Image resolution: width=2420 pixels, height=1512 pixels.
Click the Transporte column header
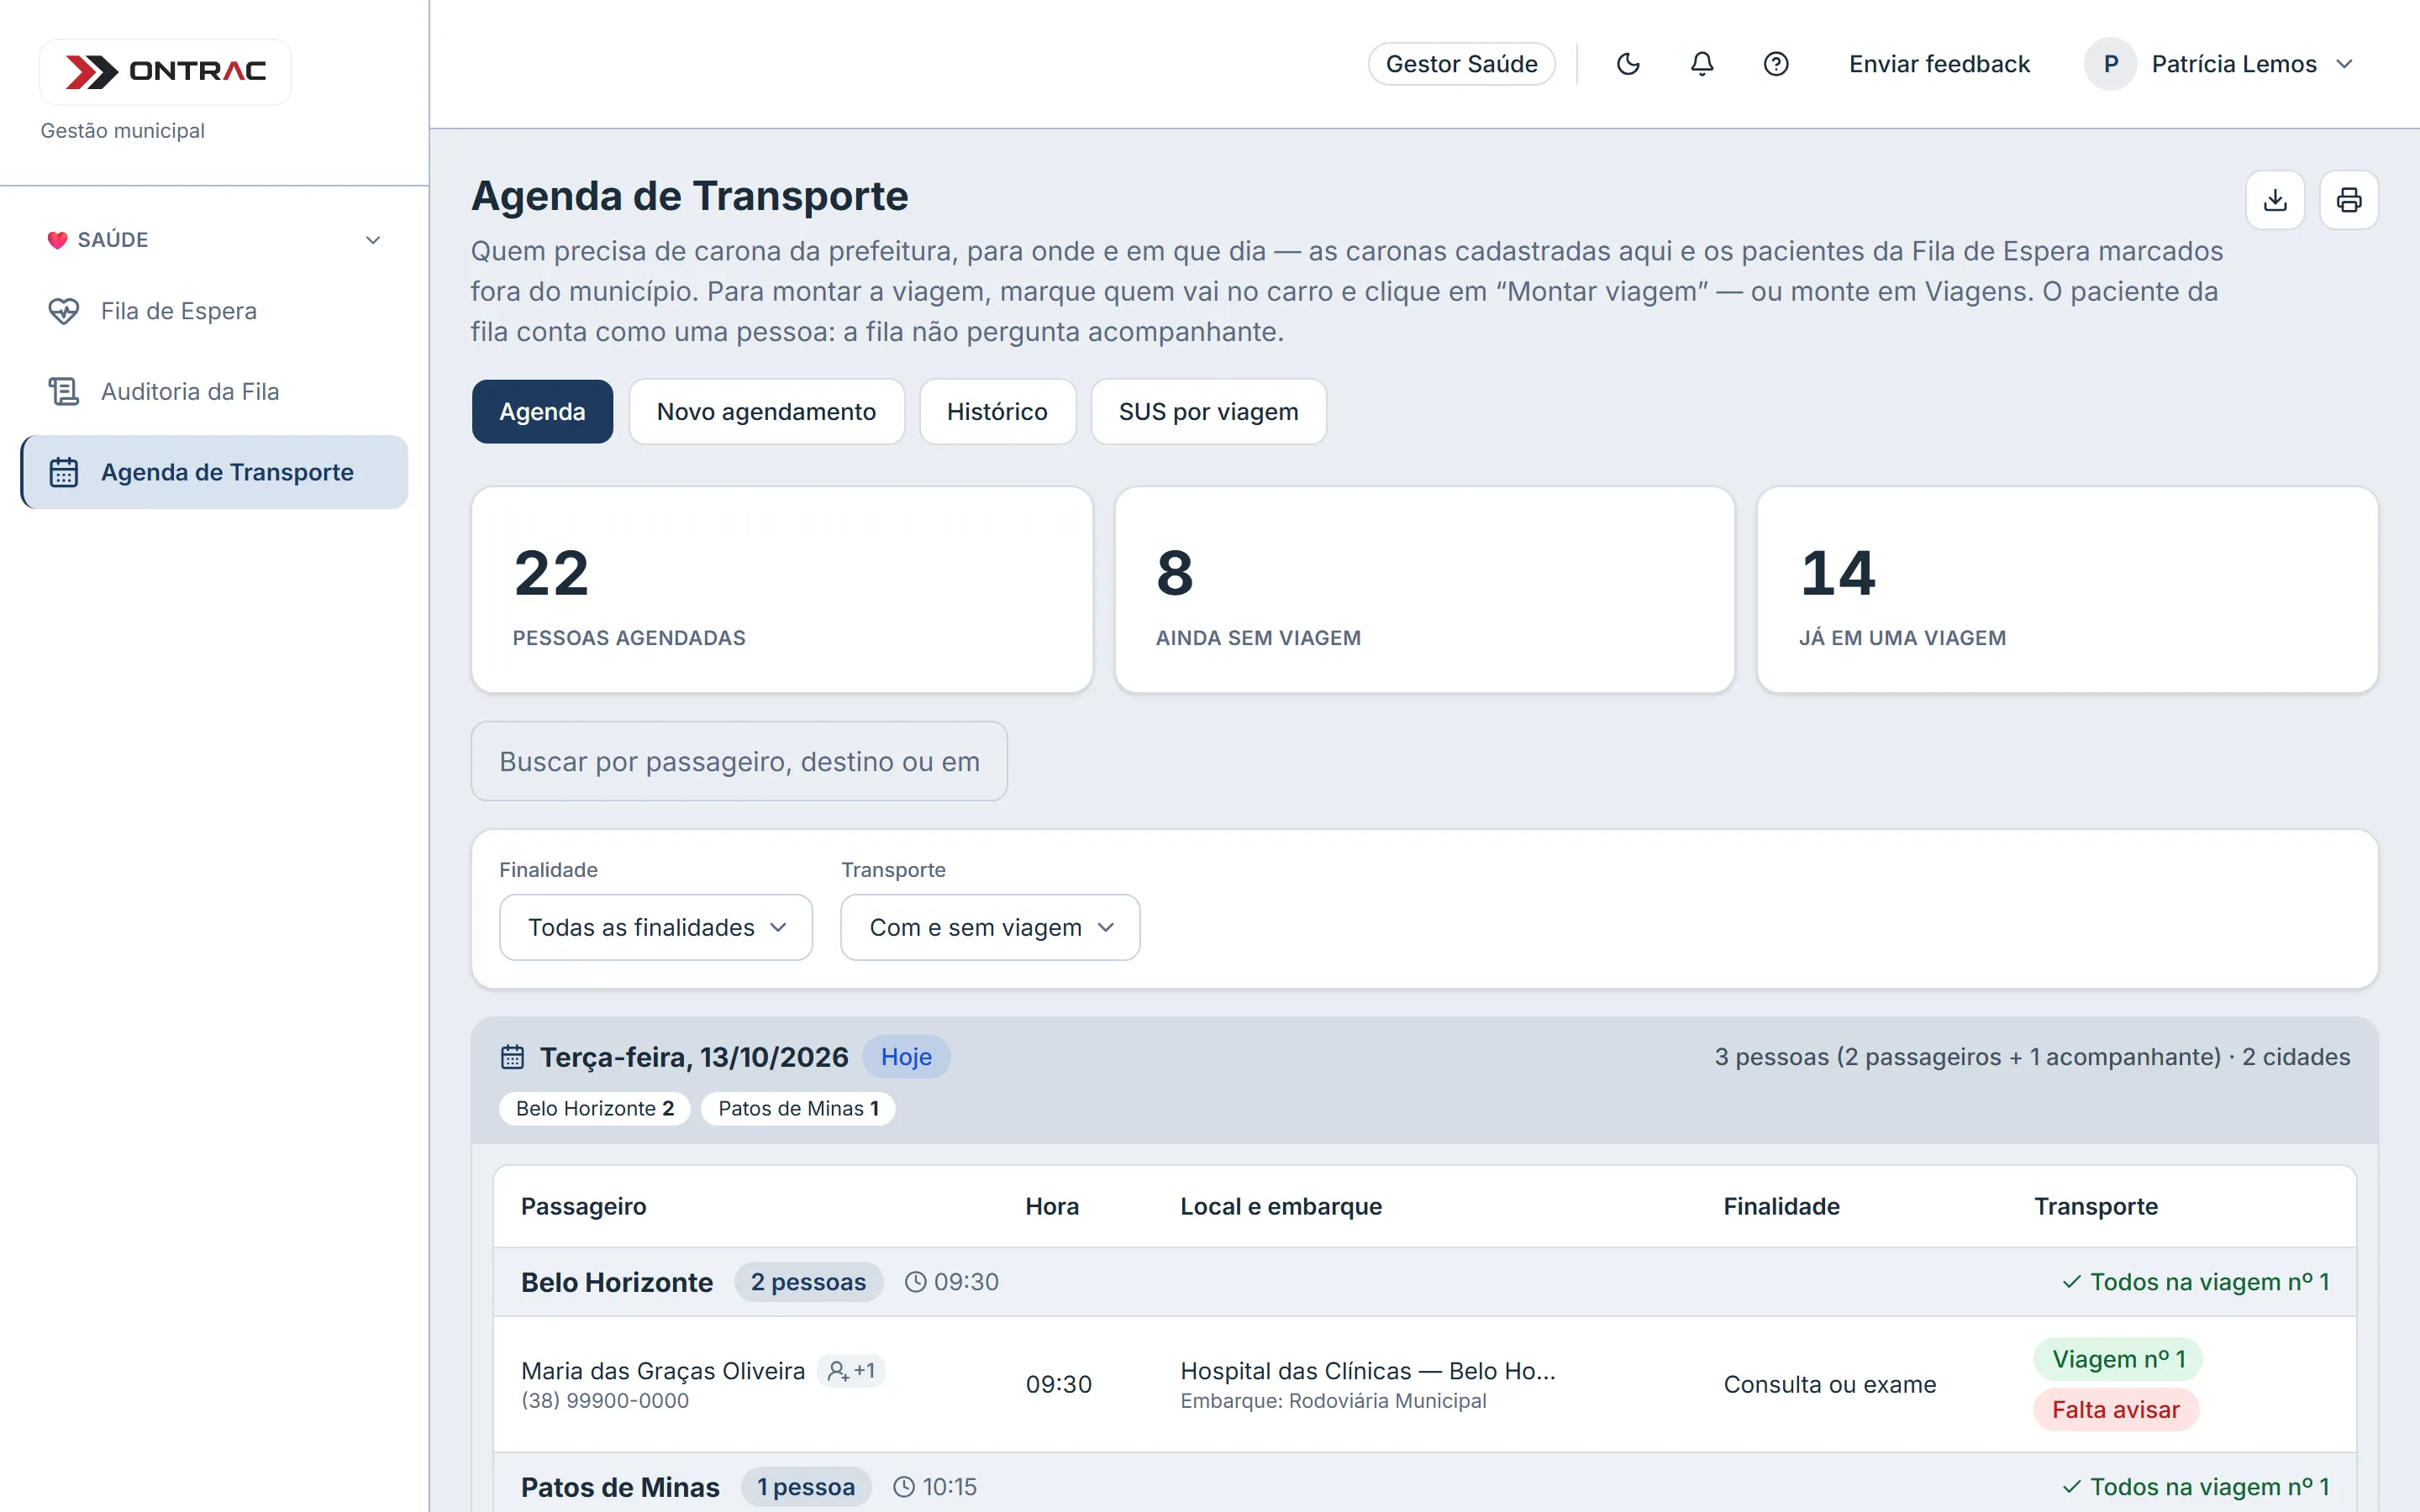(2096, 1206)
